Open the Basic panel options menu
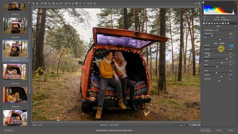Screen dimensions: 238x134 click(x=235, y=26)
